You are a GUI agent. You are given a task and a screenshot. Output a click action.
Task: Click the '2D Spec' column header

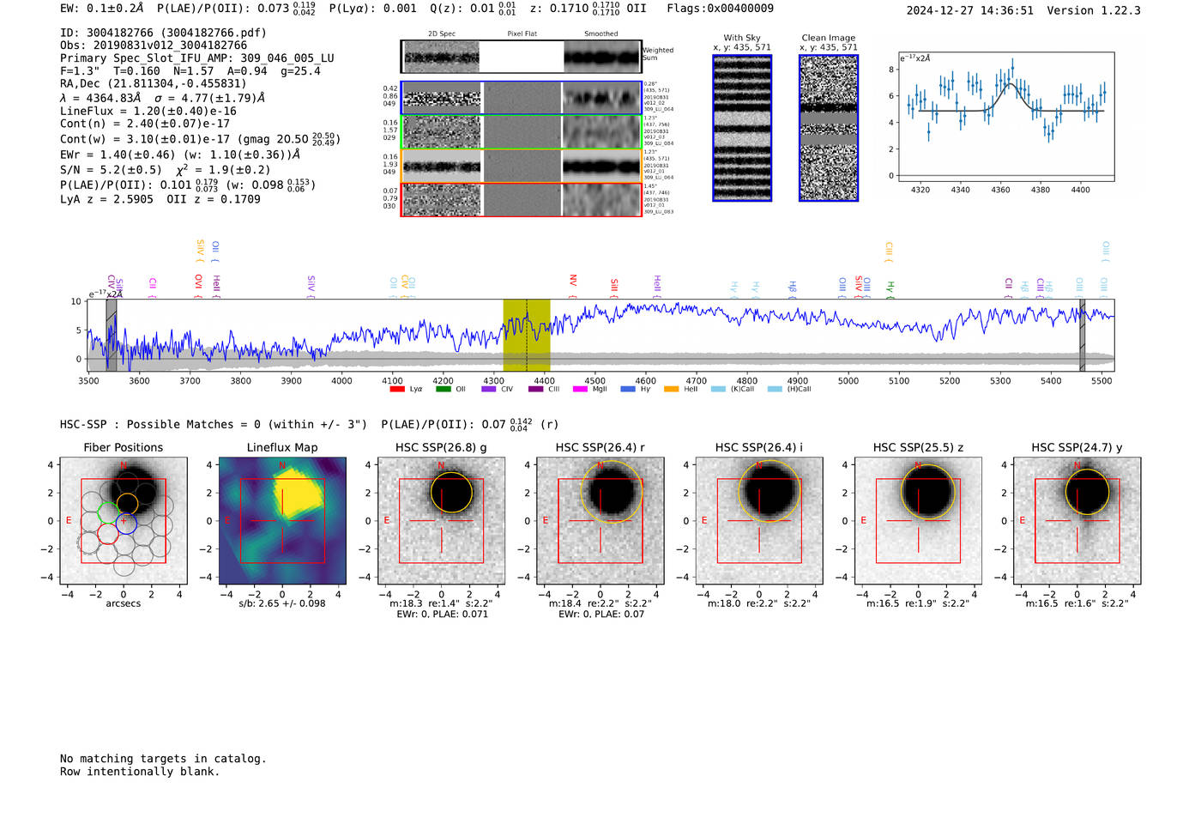tap(441, 34)
